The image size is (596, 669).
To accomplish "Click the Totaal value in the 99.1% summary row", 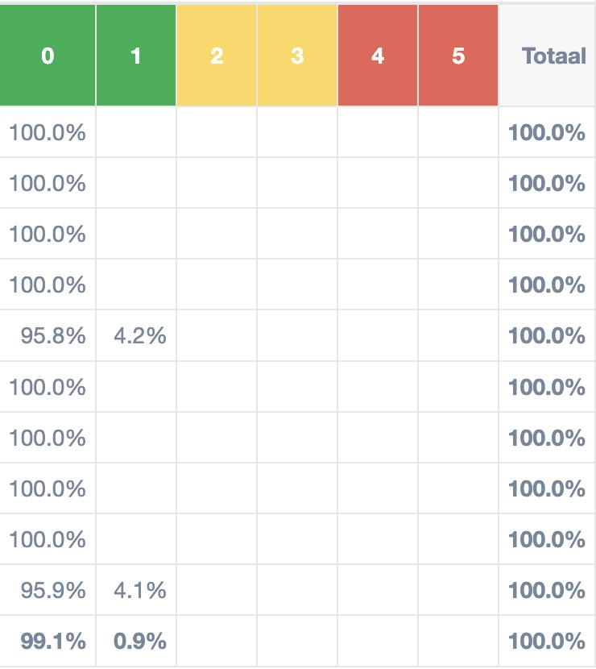I will tap(547, 642).
